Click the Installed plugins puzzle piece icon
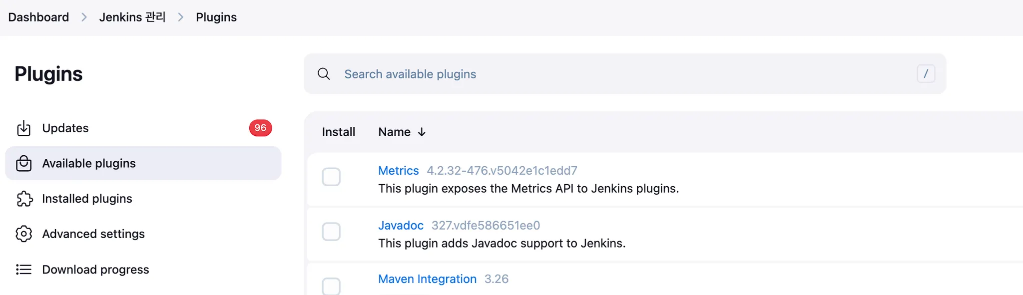 (24, 199)
